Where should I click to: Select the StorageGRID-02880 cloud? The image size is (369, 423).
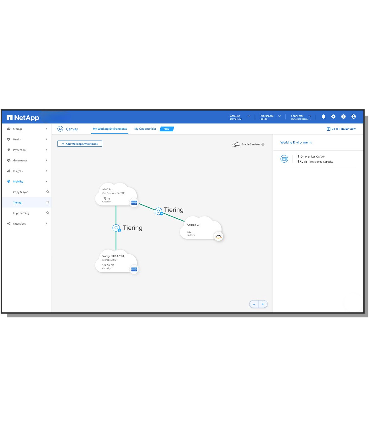coord(116,261)
